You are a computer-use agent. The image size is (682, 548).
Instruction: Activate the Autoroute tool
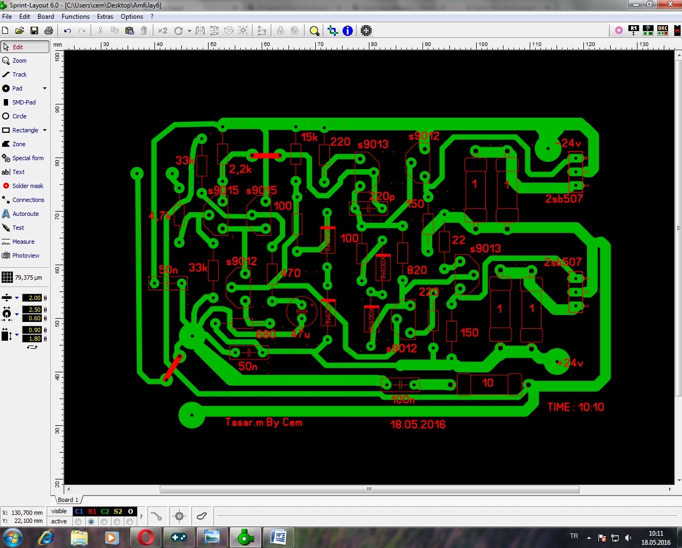coord(25,214)
